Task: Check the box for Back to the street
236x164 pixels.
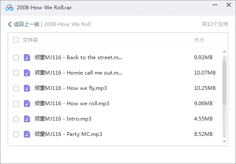Action: 16,58
